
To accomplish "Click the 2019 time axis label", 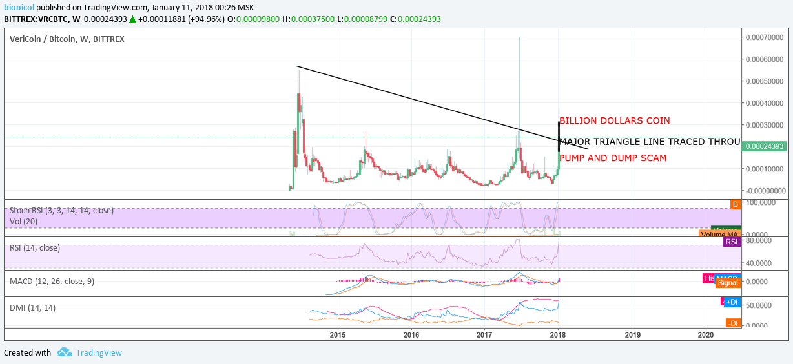I will pyautogui.click(x=633, y=334).
